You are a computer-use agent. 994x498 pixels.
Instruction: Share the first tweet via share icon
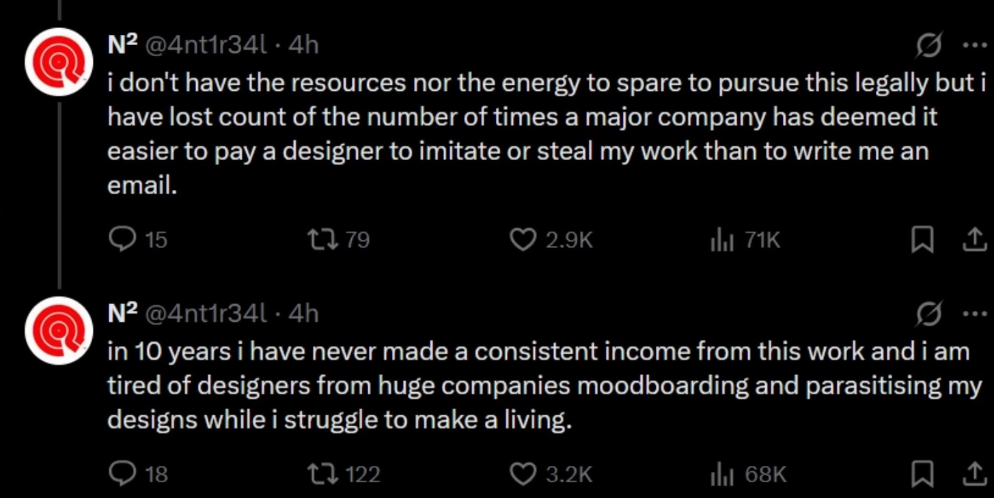pyautogui.click(x=974, y=240)
